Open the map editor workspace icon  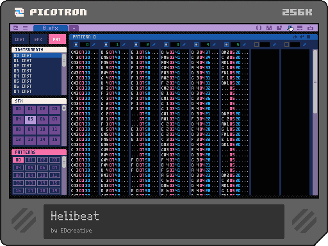[279, 28]
